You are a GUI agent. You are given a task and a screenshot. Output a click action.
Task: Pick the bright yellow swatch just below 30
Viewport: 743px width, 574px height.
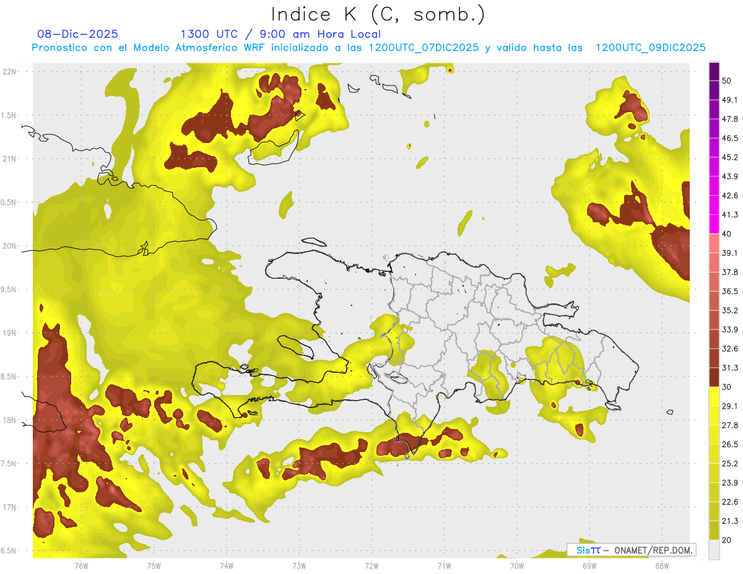[714, 397]
